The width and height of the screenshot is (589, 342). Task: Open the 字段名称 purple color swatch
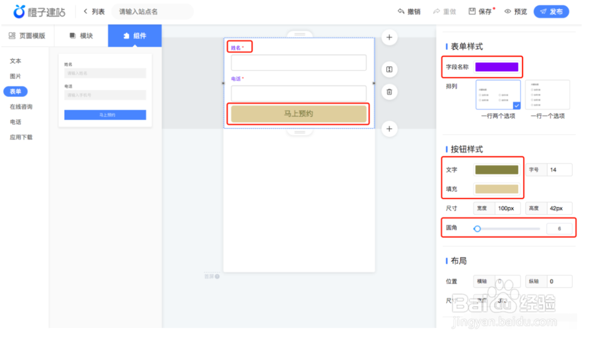pos(497,67)
